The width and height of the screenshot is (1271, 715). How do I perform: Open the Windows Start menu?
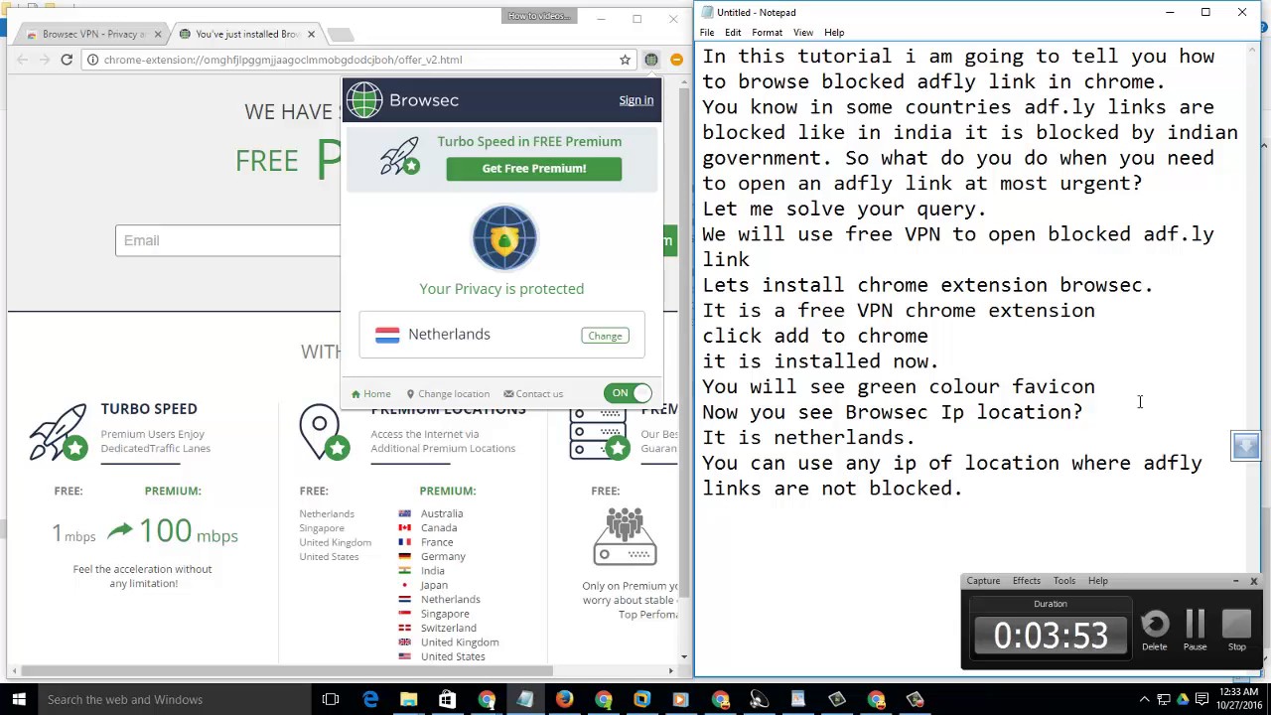tap(18, 699)
